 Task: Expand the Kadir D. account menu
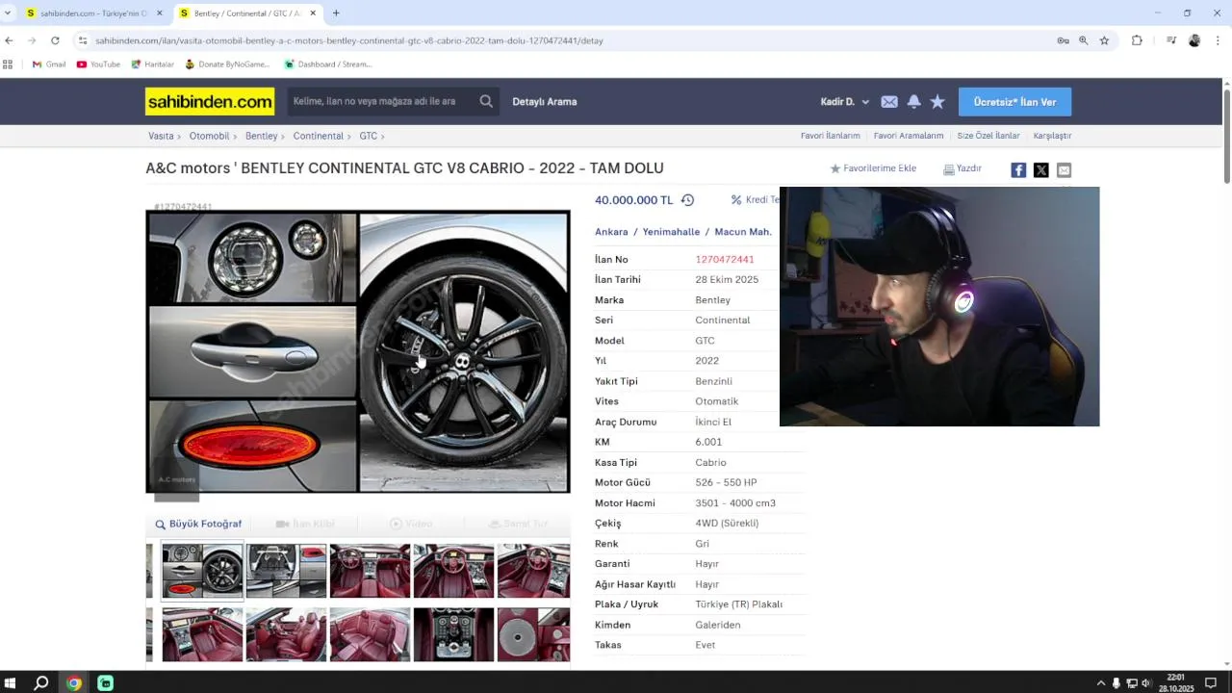click(x=844, y=101)
